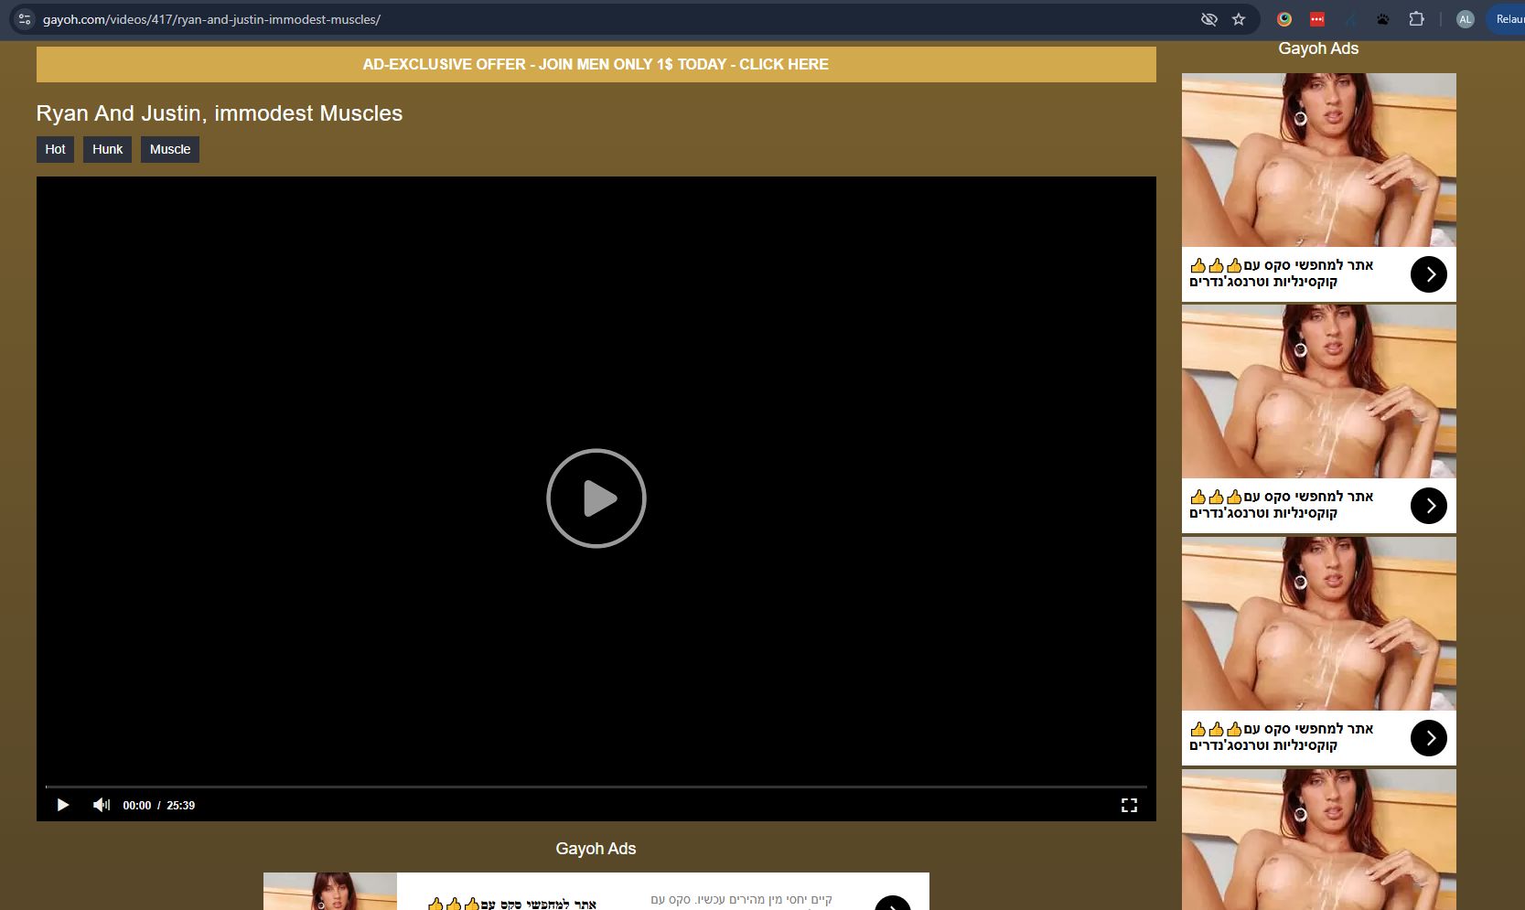This screenshot has width=1525, height=910.
Task: Select the Muscle tag
Action: click(x=170, y=149)
